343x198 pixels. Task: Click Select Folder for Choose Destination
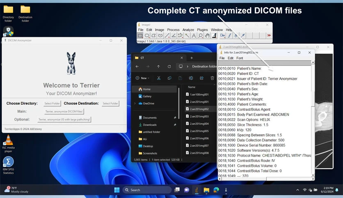110,103
